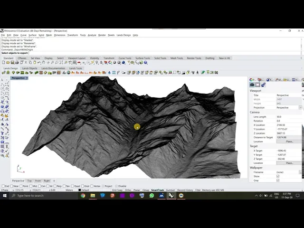
Task: Click the Default layer color swatch
Action: pyautogui.click(x=79, y=190)
